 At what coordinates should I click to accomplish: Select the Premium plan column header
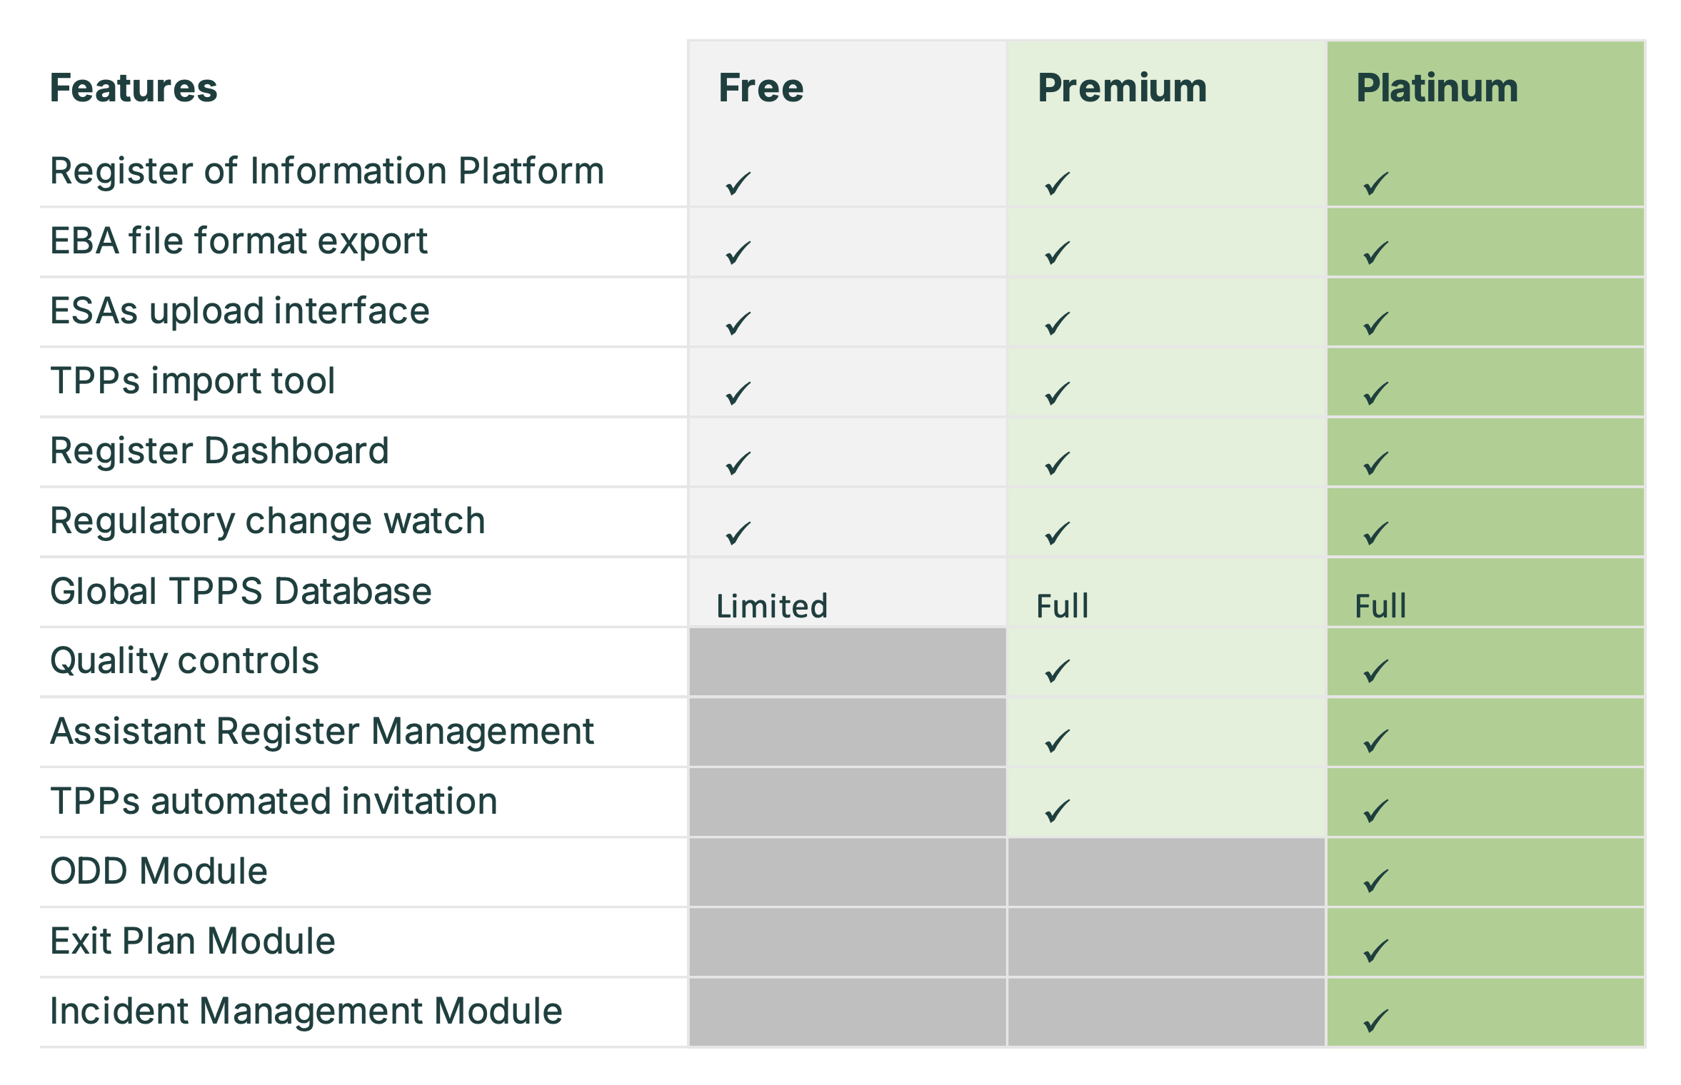1122,88
